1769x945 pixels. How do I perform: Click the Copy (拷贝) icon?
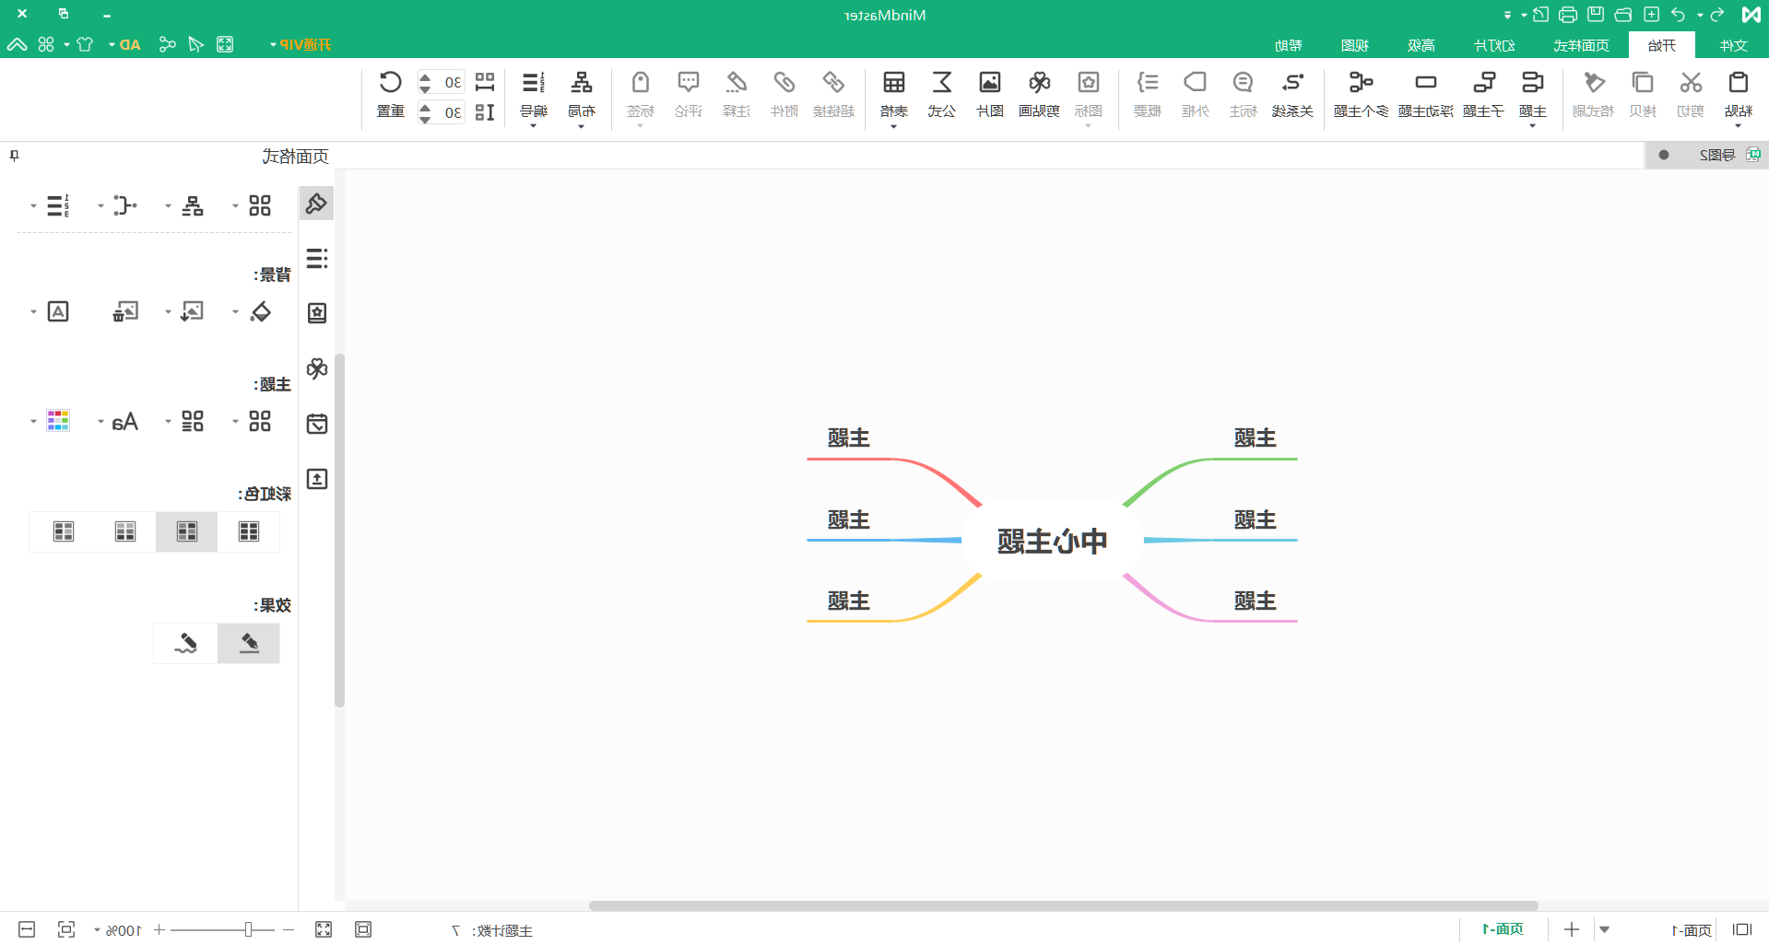[x=1642, y=83]
